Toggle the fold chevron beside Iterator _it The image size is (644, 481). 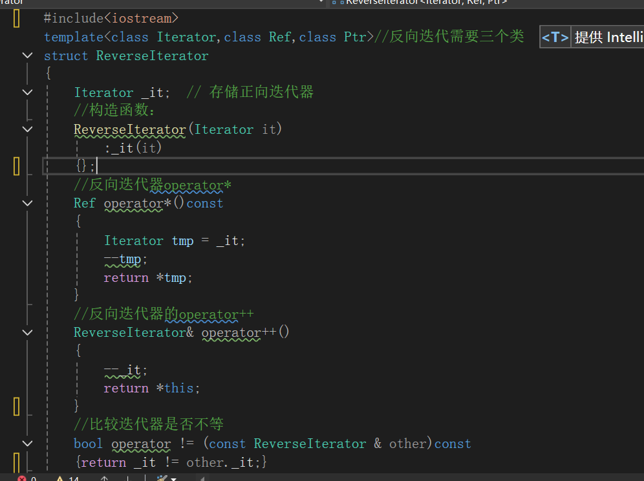(28, 92)
